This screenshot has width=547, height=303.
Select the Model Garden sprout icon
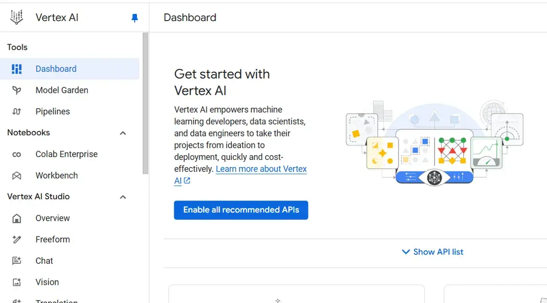[x=17, y=90]
